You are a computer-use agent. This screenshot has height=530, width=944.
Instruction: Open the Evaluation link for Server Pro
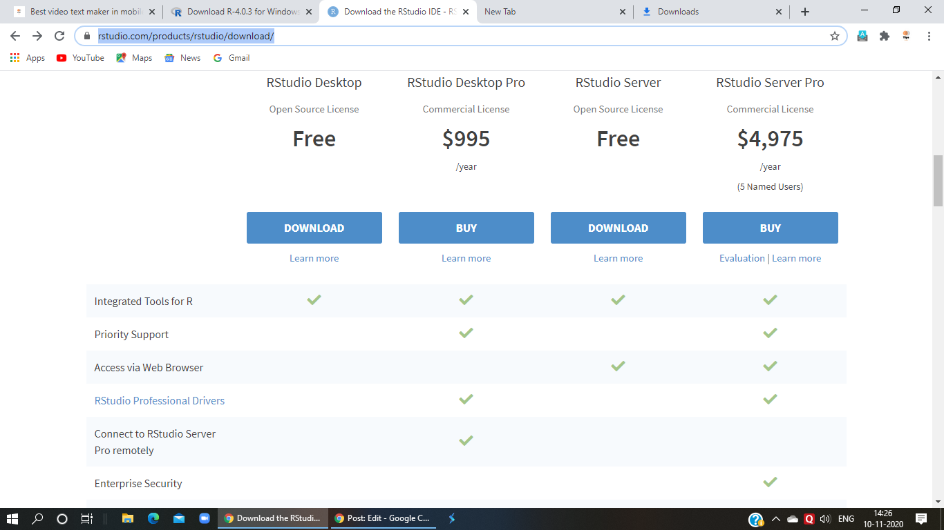pos(742,258)
